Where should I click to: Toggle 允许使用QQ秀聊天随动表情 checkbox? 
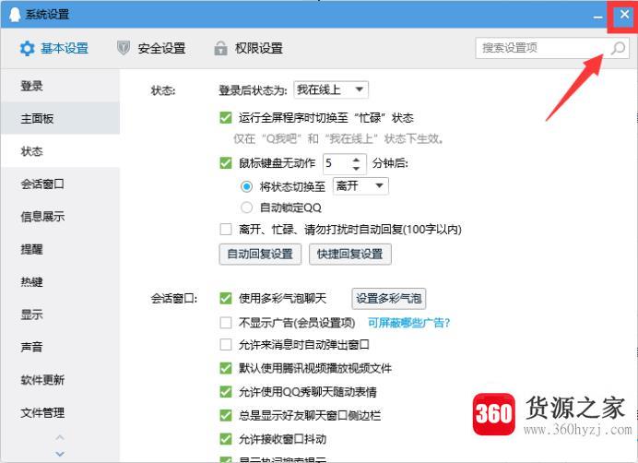coord(225,392)
